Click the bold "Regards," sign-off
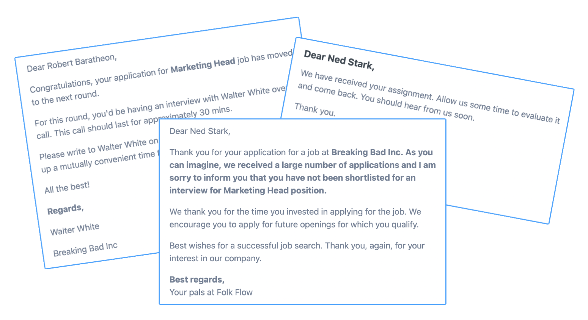 pos(65,209)
